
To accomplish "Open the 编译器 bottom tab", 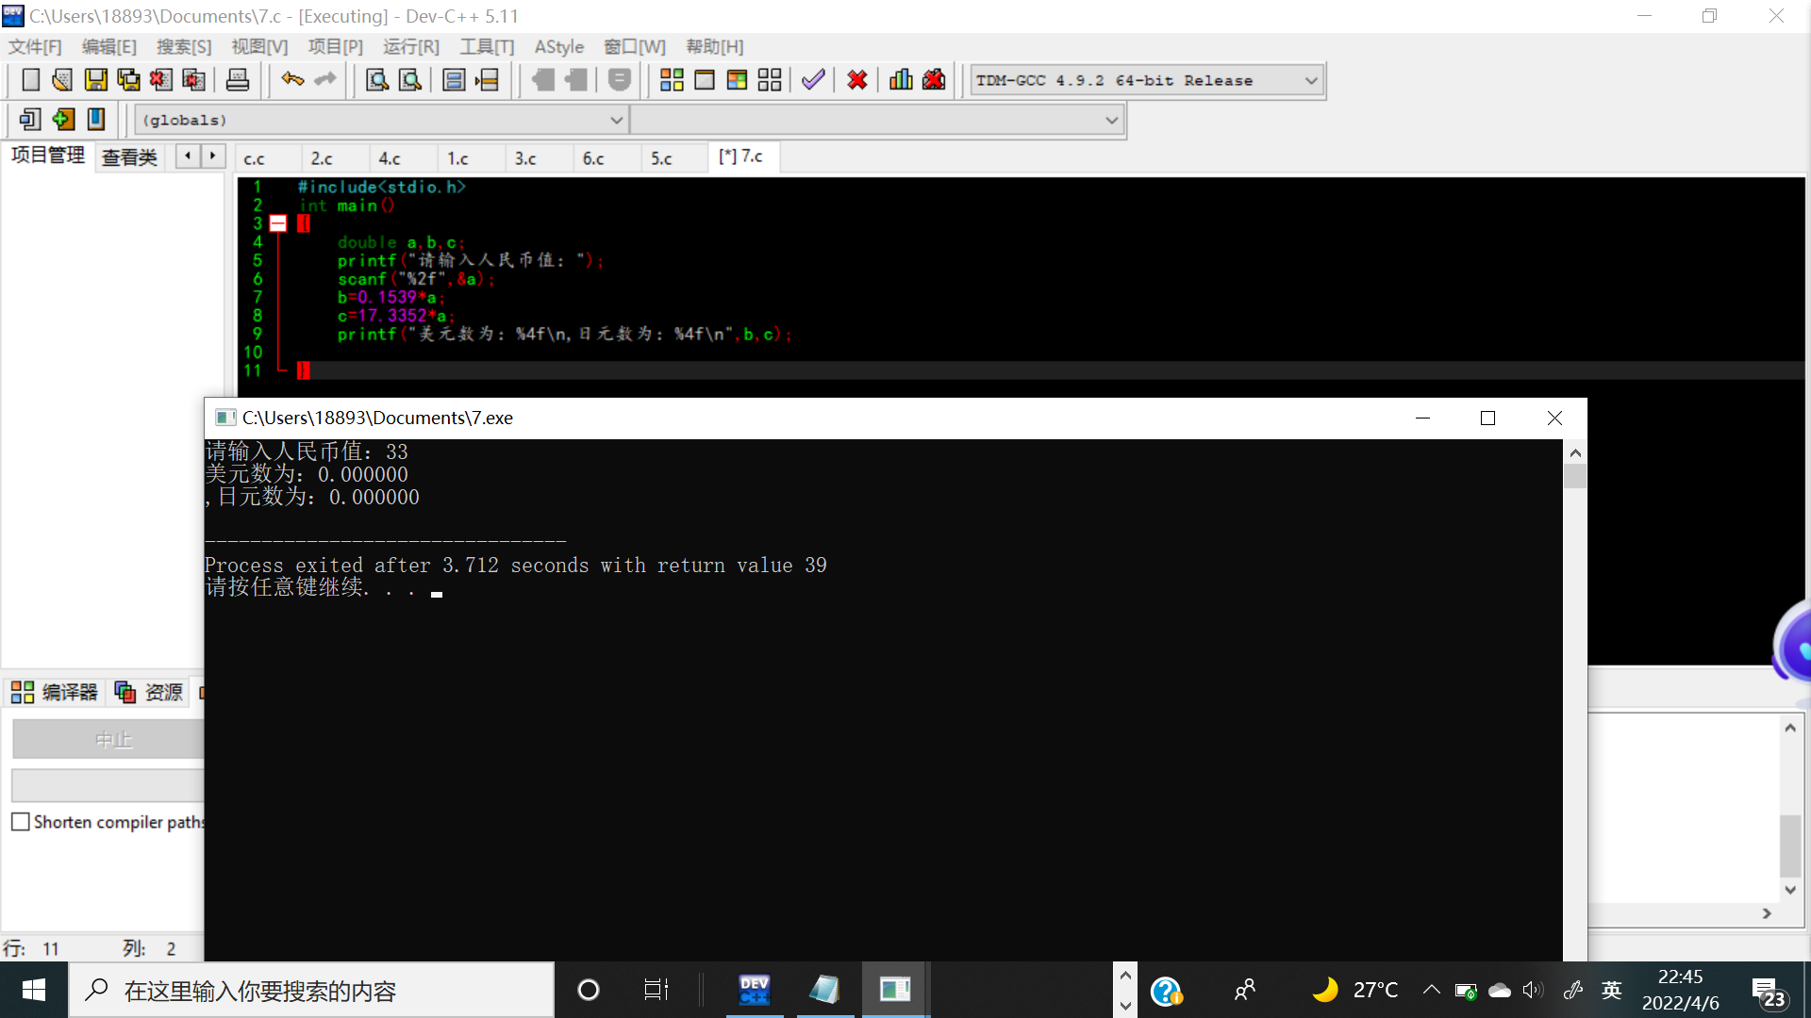I will [x=55, y=693].
